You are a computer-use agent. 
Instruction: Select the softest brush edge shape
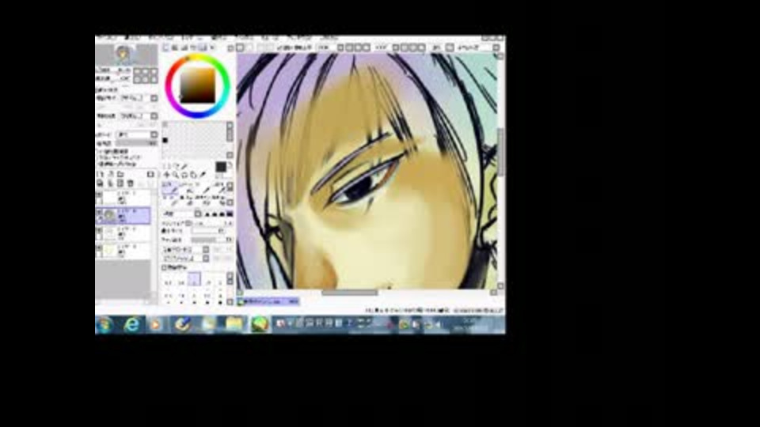pyautogui.click(x=207, y=214)
